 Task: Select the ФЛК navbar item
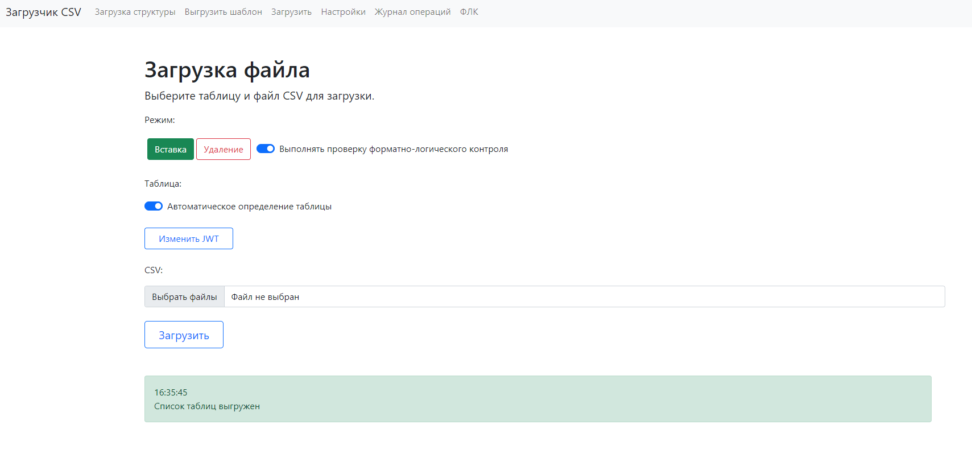[469, 12]
